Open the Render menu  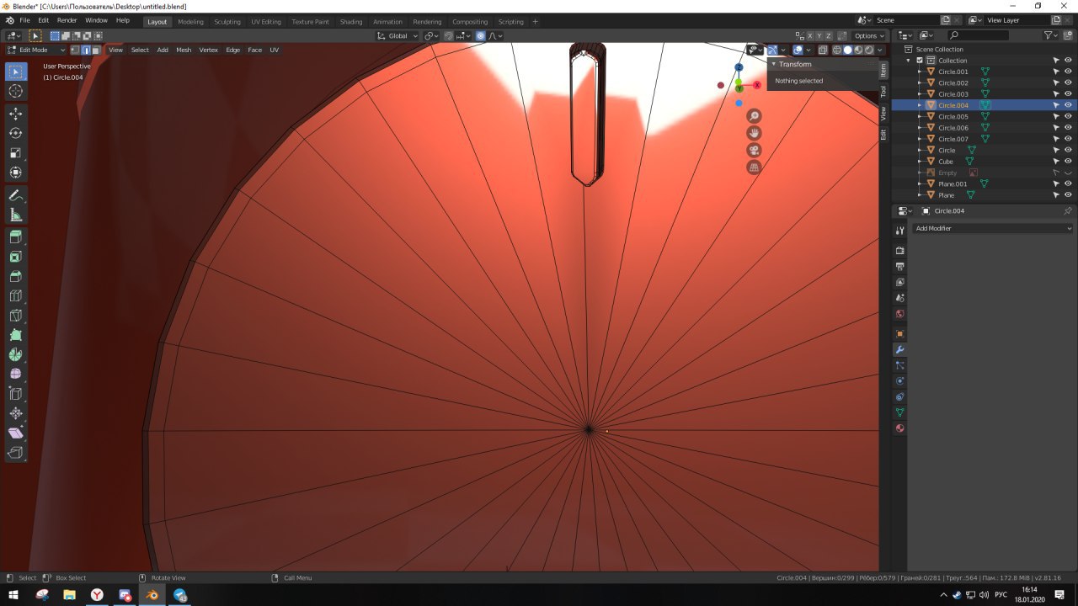67,19
